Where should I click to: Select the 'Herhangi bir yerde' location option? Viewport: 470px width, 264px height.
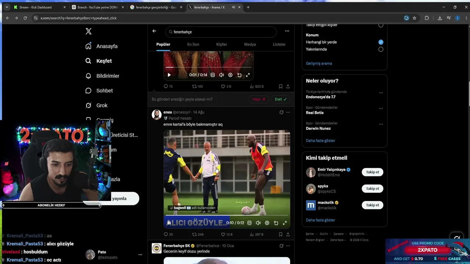pyautogui.click(x=381, y=42)
